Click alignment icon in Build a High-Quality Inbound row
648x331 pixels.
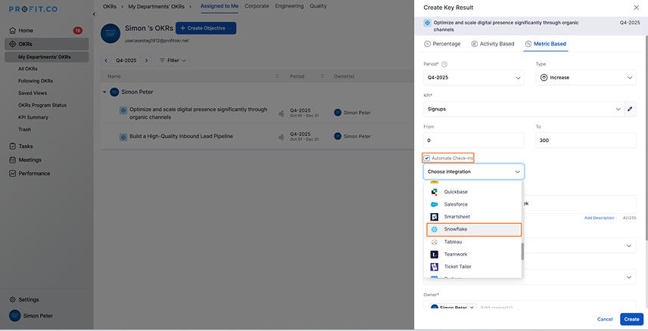point(282,137)
